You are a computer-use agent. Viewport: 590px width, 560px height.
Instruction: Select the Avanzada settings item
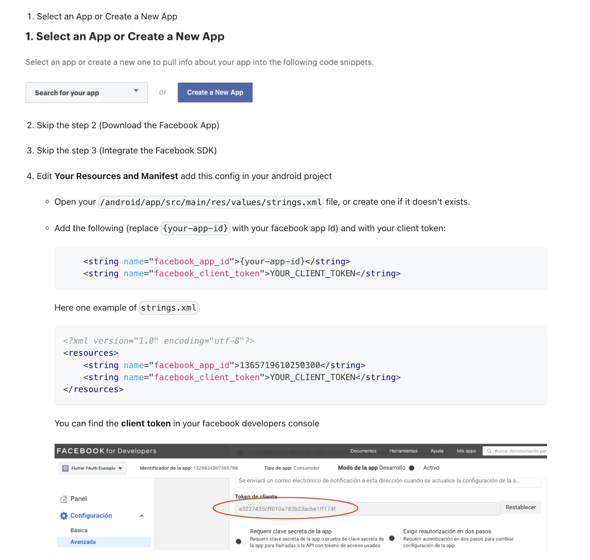pyautogui.click(x=104, y=542)
